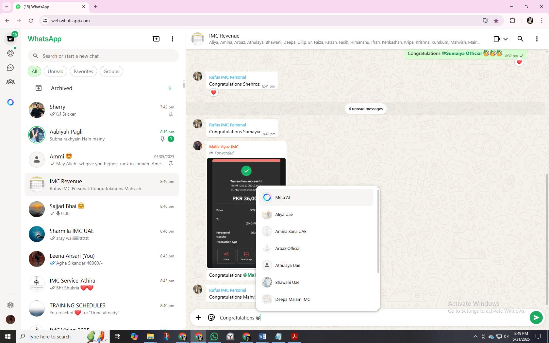Reload the page in Chrome
549x343 pixels.
click(x=31, y=21)
